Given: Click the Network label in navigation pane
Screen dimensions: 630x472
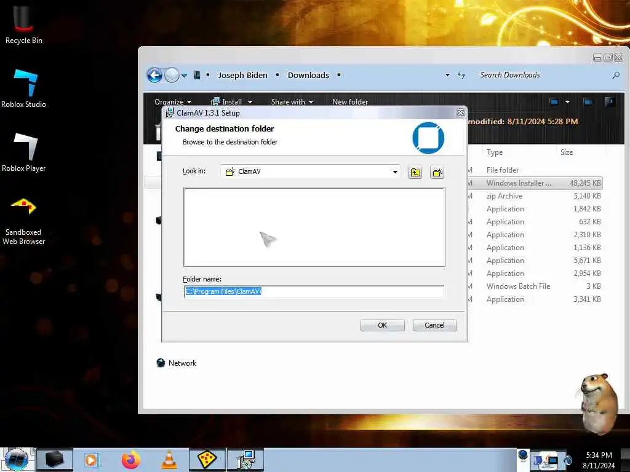Looking at the screenshot, I should coord(182,363).
